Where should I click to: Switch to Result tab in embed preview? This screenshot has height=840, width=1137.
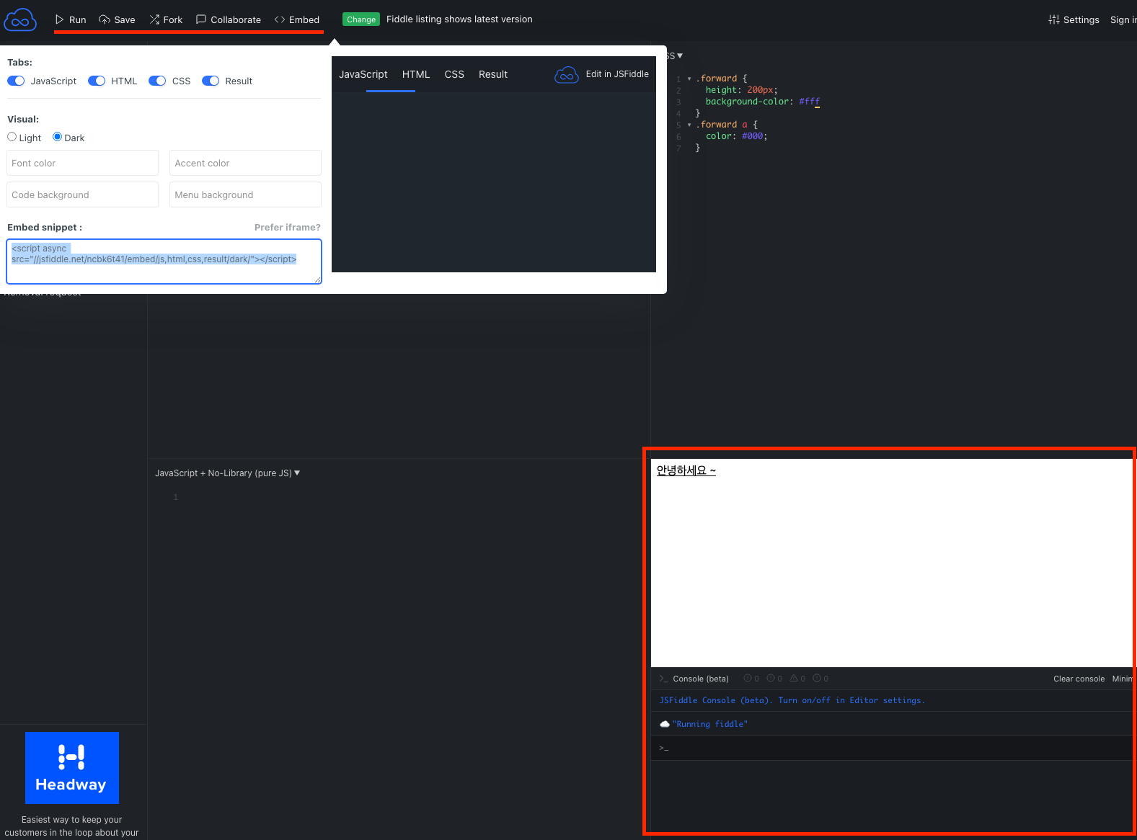tap(493, 74)
